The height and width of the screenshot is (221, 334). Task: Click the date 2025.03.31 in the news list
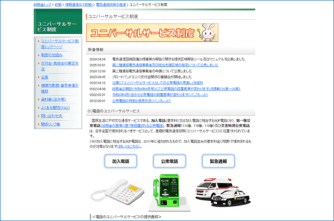97,65
